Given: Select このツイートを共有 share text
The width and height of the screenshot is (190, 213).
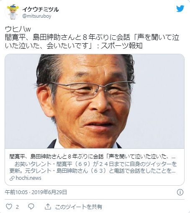Looking at the screenshot, I should tap(79, 207).
